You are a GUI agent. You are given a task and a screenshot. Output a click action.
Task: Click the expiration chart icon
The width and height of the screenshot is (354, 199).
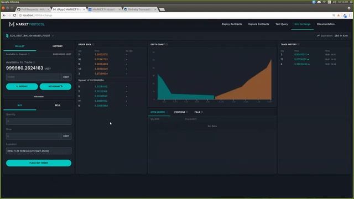(318, 35)
